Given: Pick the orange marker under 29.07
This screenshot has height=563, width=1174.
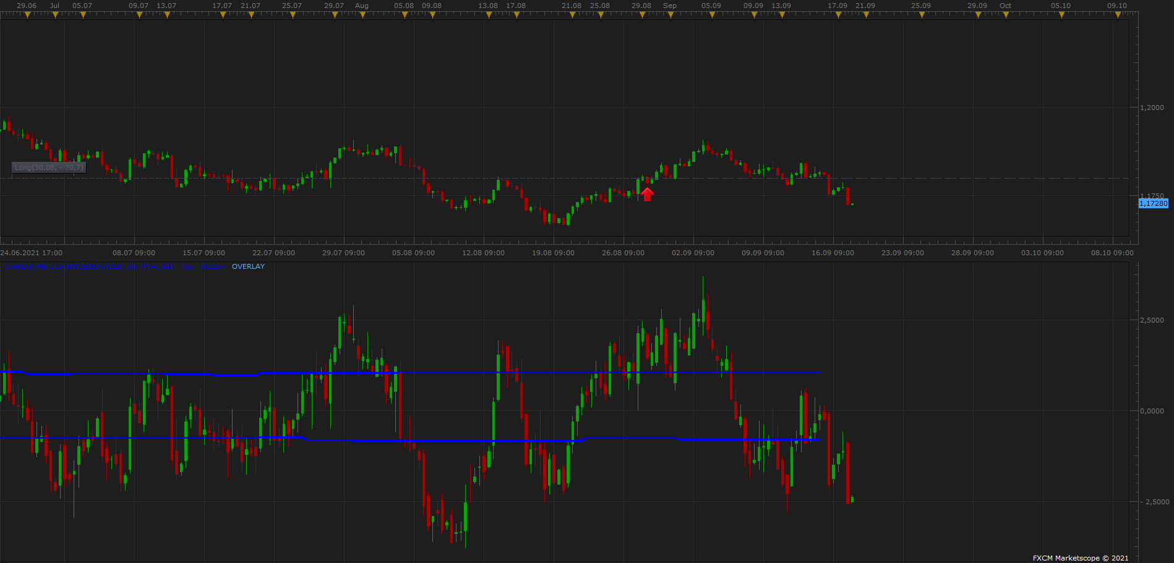Looking at the screenshot, I should tap(335, 15).
